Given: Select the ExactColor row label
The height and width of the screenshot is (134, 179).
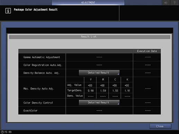Looking at the screenshot, I should pos(30,111).
